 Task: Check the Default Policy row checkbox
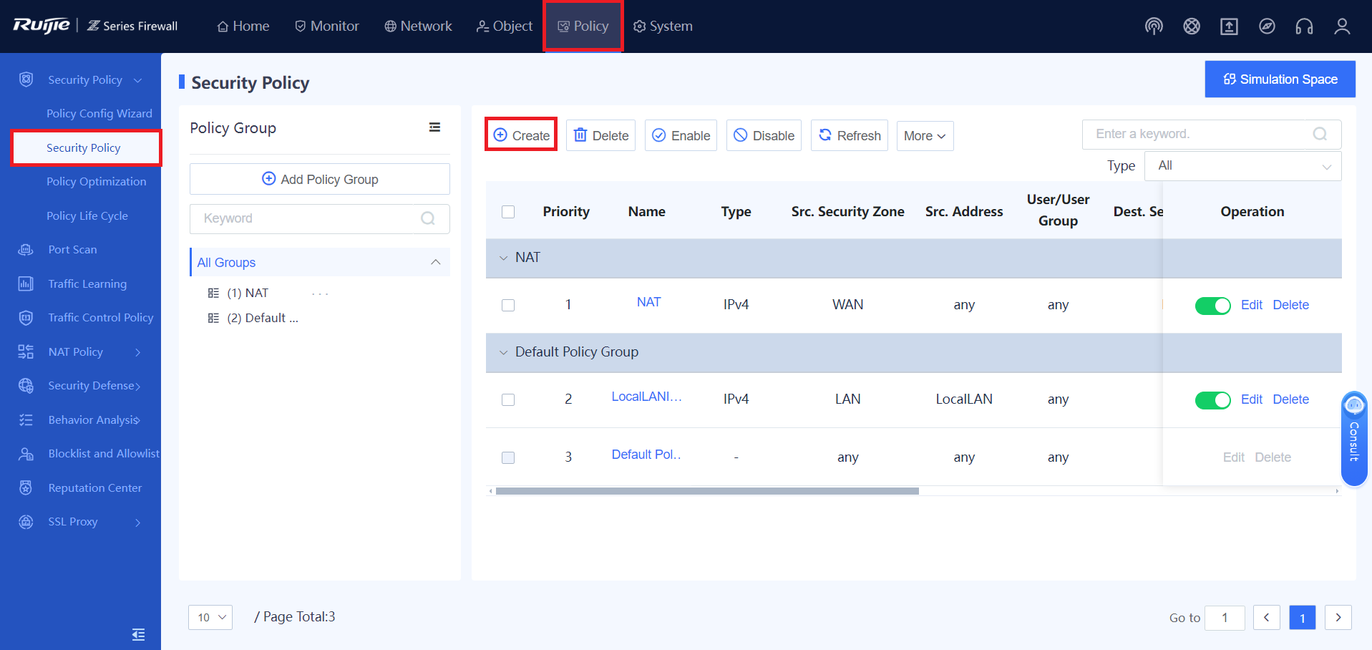pyautogui.click(x=508, y=457)
